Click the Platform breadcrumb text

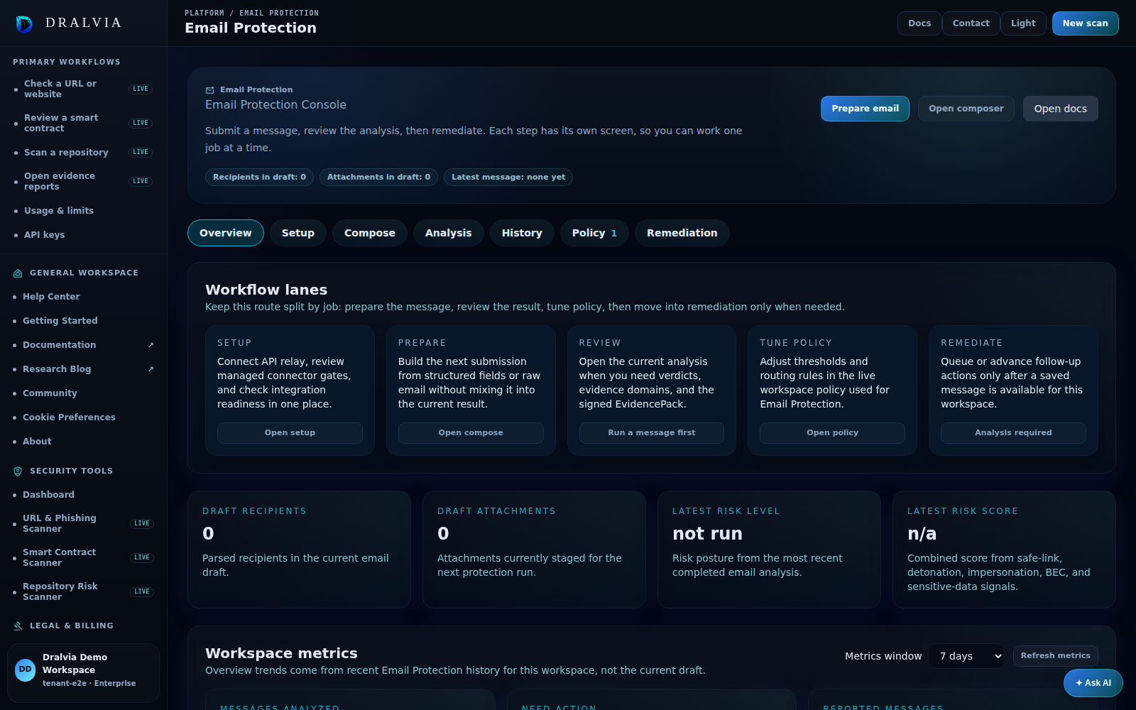coord(204,13)
